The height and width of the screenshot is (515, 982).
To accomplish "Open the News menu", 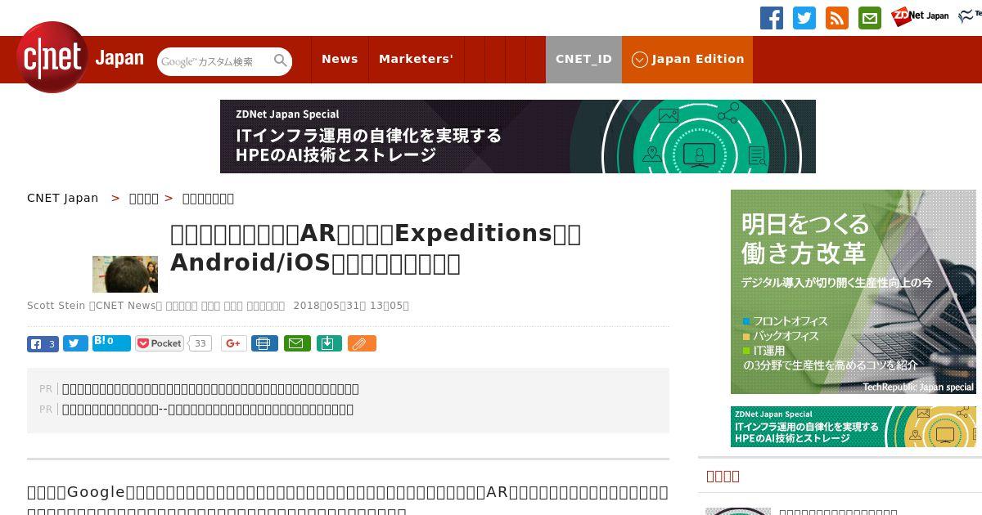I will pyautogui.click(x=340, y=59).
